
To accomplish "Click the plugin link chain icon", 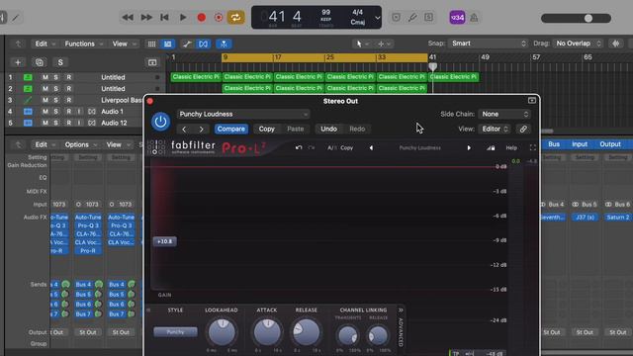I will coord(523,130).
